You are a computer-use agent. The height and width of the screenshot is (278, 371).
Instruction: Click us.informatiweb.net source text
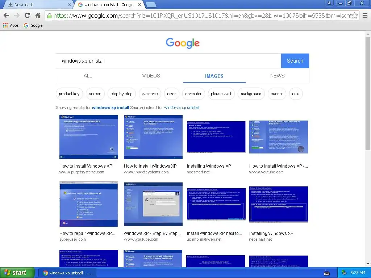pos(204,240)
